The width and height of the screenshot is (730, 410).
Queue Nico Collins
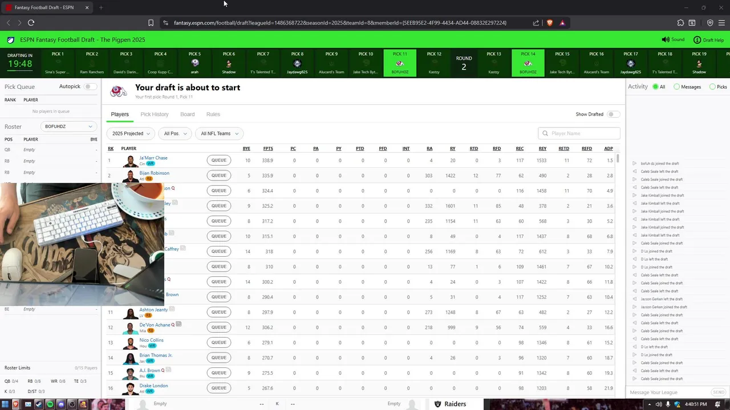tap(219, 342)
